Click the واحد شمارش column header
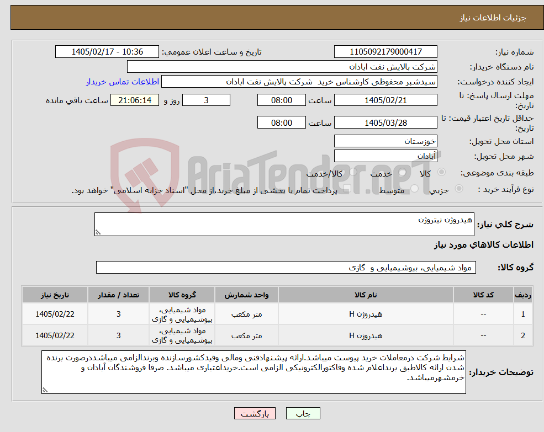Screen dimensions: 544x432 click(246, 295)
